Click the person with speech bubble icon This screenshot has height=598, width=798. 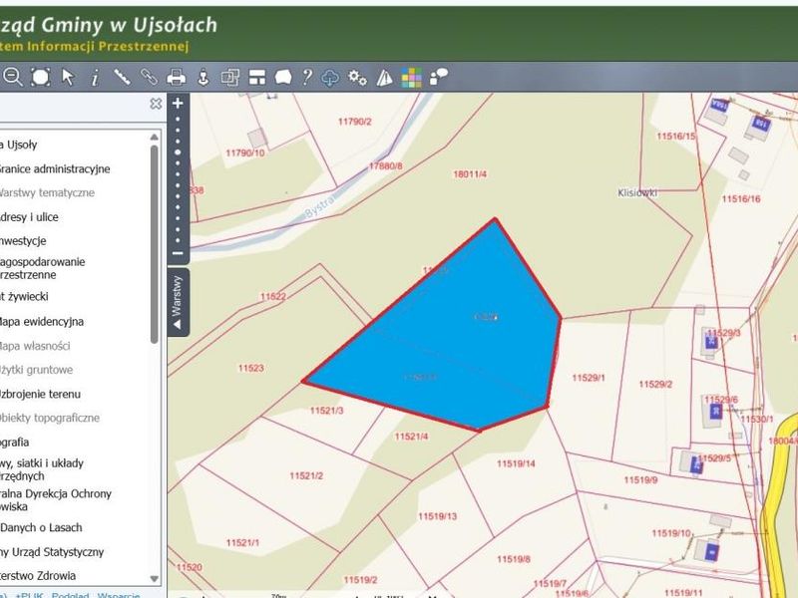click(438, 77)
